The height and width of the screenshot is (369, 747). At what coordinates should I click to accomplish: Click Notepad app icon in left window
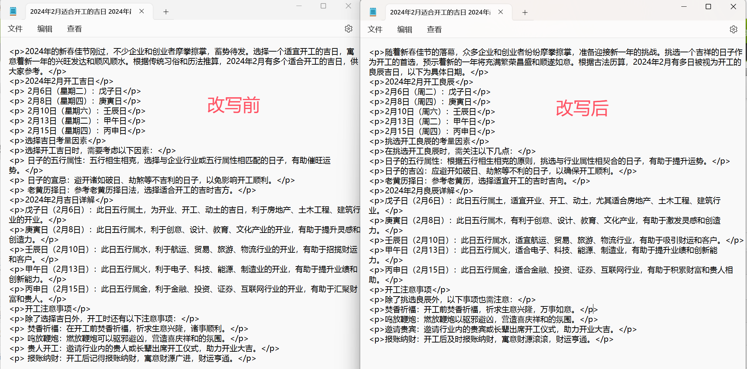pyautogui.click(x=13, y=11)
